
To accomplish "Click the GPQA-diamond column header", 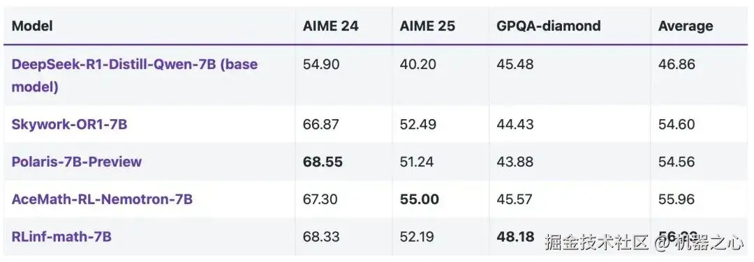I will [x=549, y=26].
